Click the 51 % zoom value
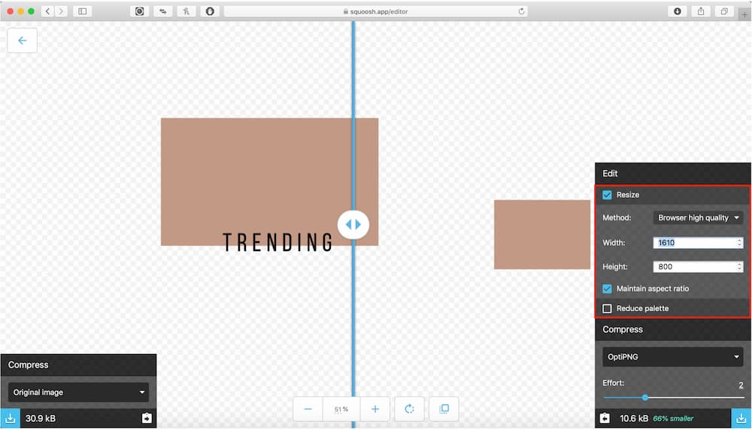The width and height of the screenshot is (752, 430). tap(341, 409)
